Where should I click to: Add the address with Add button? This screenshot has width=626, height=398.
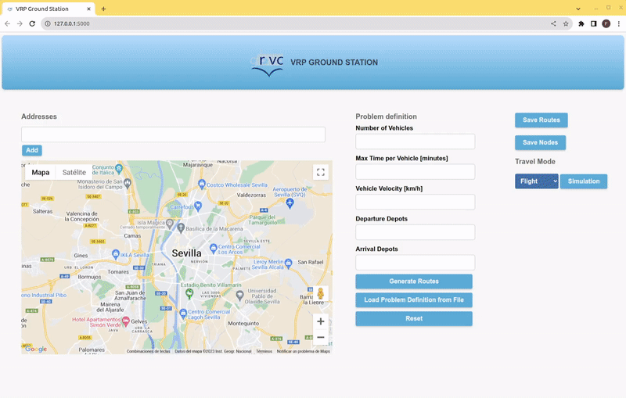32,150
